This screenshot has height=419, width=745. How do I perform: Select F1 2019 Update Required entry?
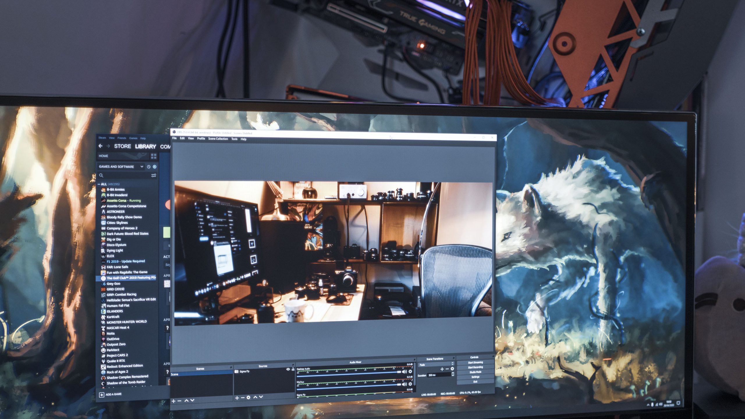point(125,261)
